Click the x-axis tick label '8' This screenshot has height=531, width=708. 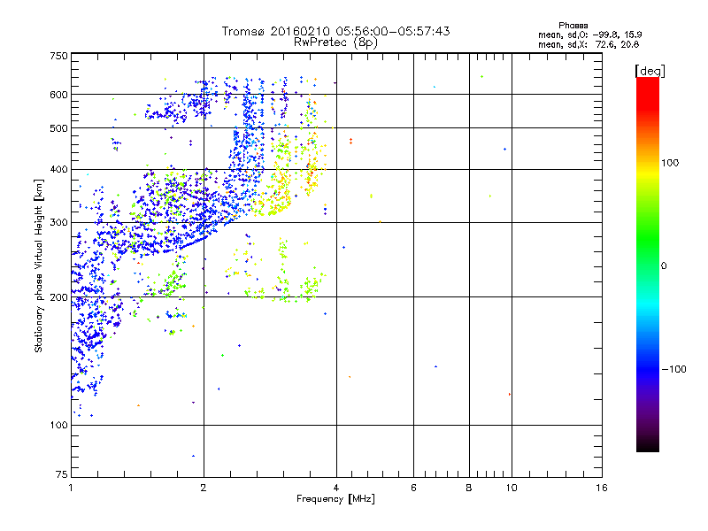point(469,488)
